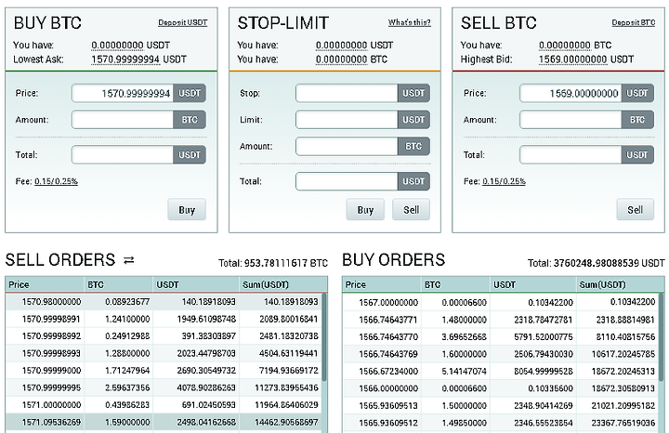
Task: Focus the Amount field in Buy BTC panel
Action: [123, 120]
